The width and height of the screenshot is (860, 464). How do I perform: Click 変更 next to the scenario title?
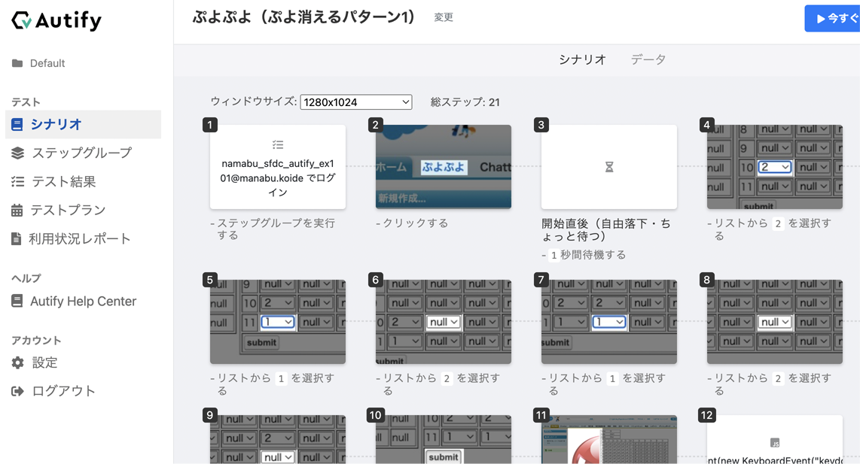click(x=443, y=17)
